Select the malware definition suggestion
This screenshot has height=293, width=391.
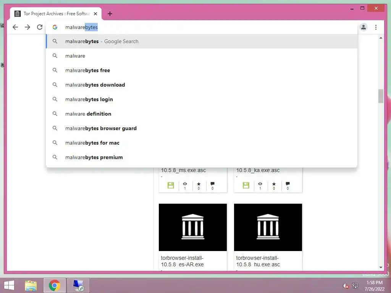pos(202,114)
